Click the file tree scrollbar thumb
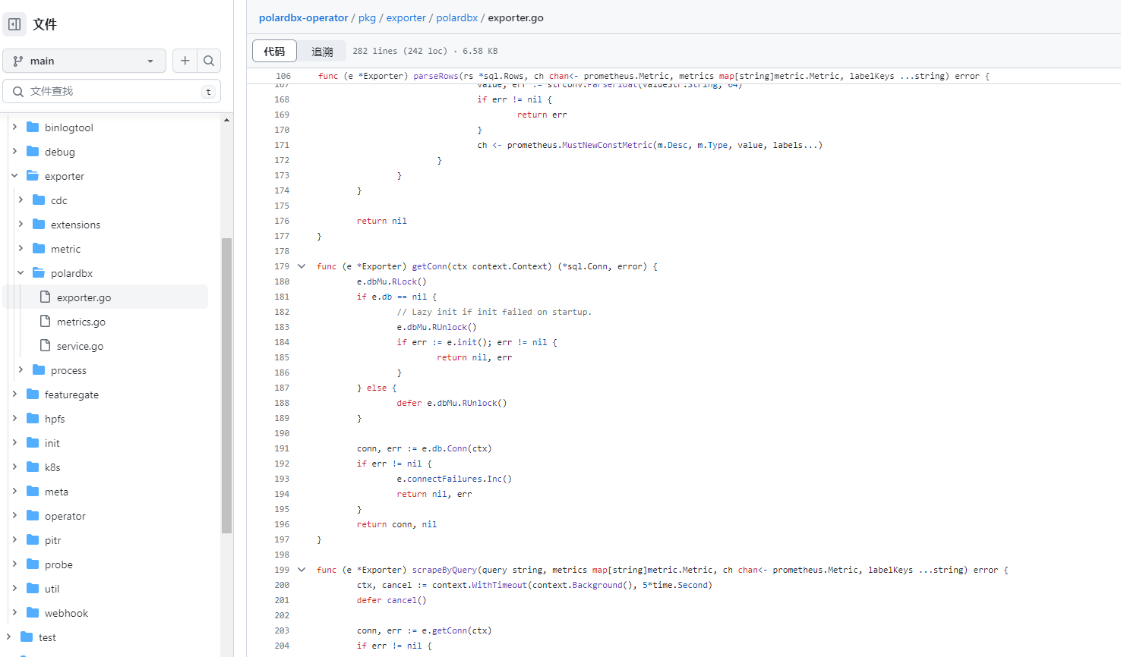The height and width of the screenshot is (657, 1121). click(x=226, y=385)
